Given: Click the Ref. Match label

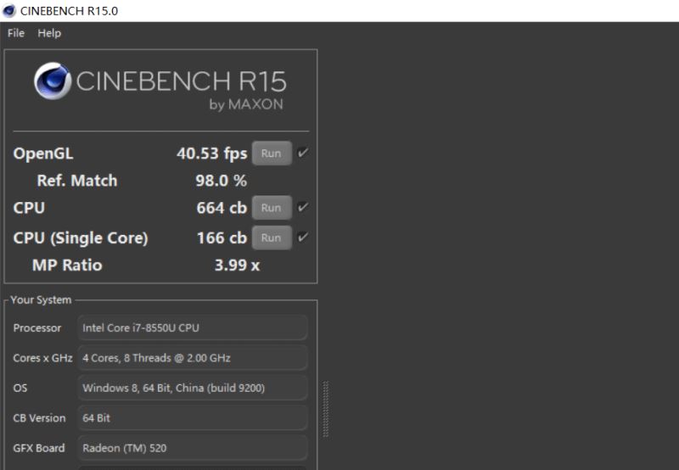Looking at the screenshot, I should pos(77,181).
